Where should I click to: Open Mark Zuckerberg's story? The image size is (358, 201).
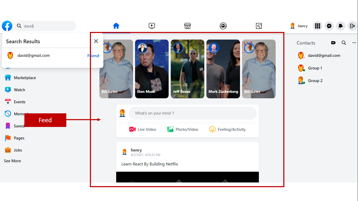[223, 69]
